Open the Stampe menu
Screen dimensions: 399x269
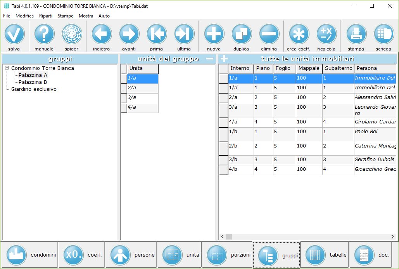pos(65,16)
